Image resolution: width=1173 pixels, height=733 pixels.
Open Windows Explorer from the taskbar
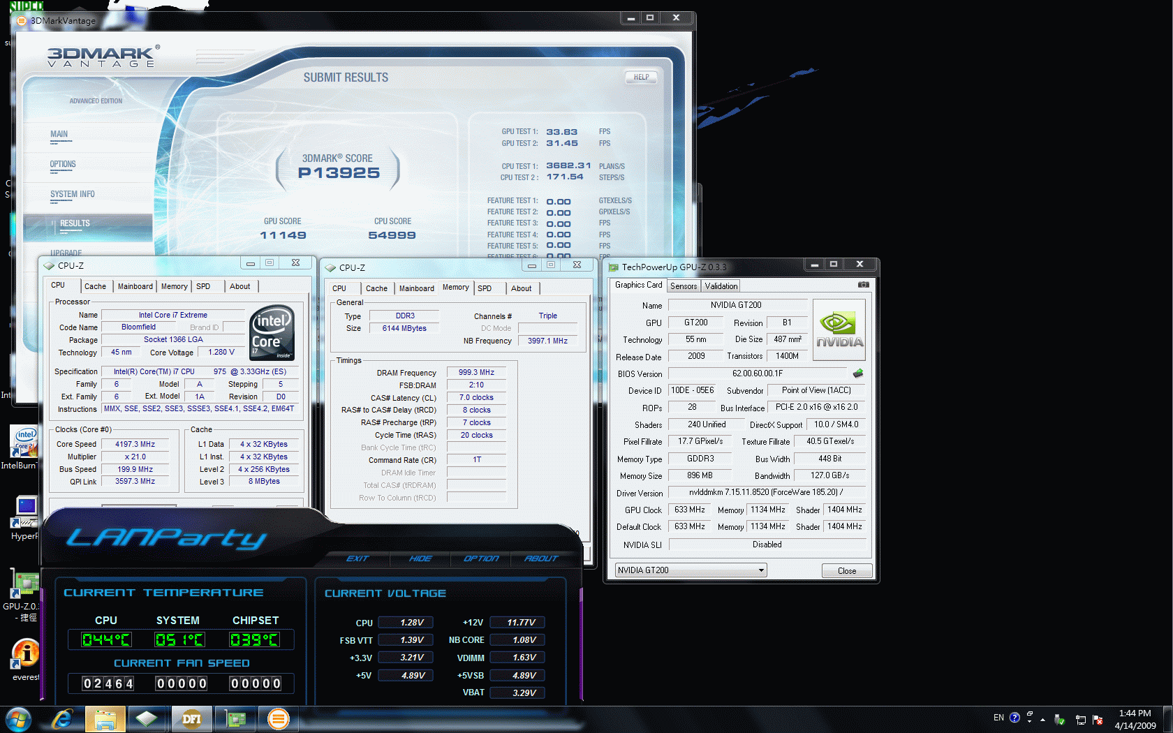click(105, 719)
